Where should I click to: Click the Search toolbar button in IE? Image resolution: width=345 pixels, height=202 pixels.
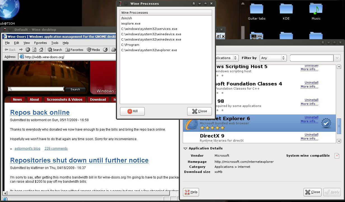pos(55,50)
